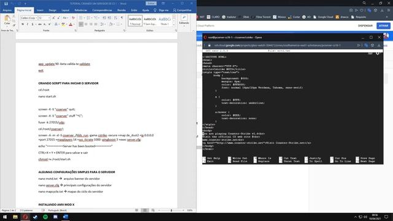
Task: Open the Música bookmark
Action: (279, 17)
